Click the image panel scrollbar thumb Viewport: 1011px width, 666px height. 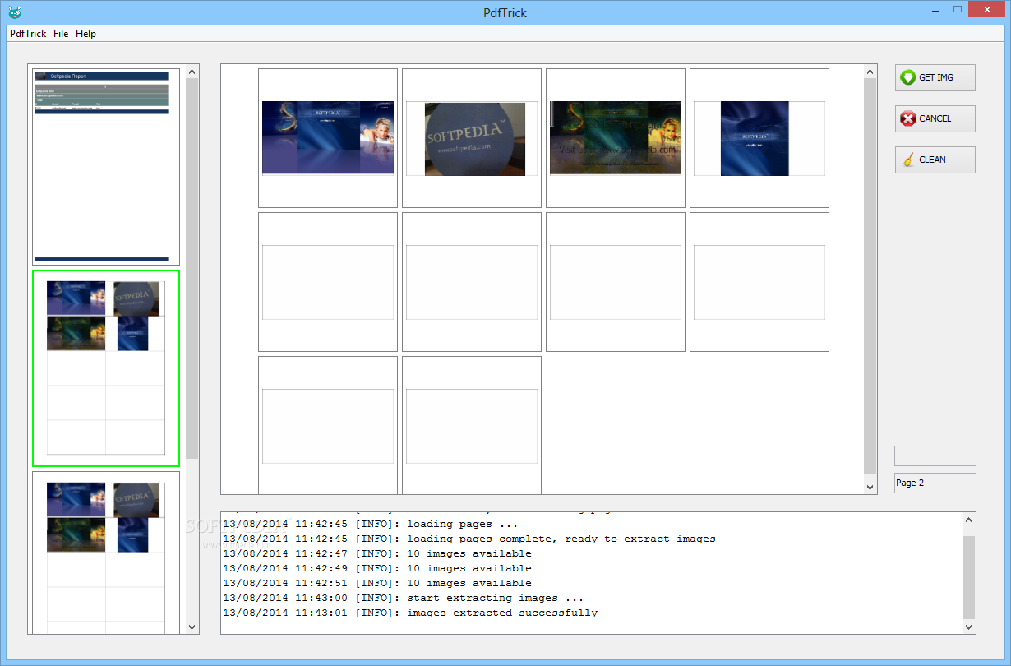(x=871, y=277)
